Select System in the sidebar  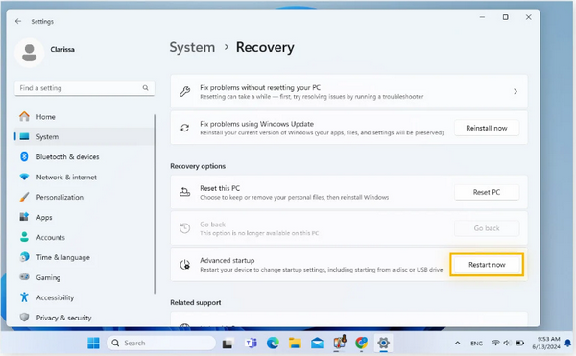tap(84, 136)
